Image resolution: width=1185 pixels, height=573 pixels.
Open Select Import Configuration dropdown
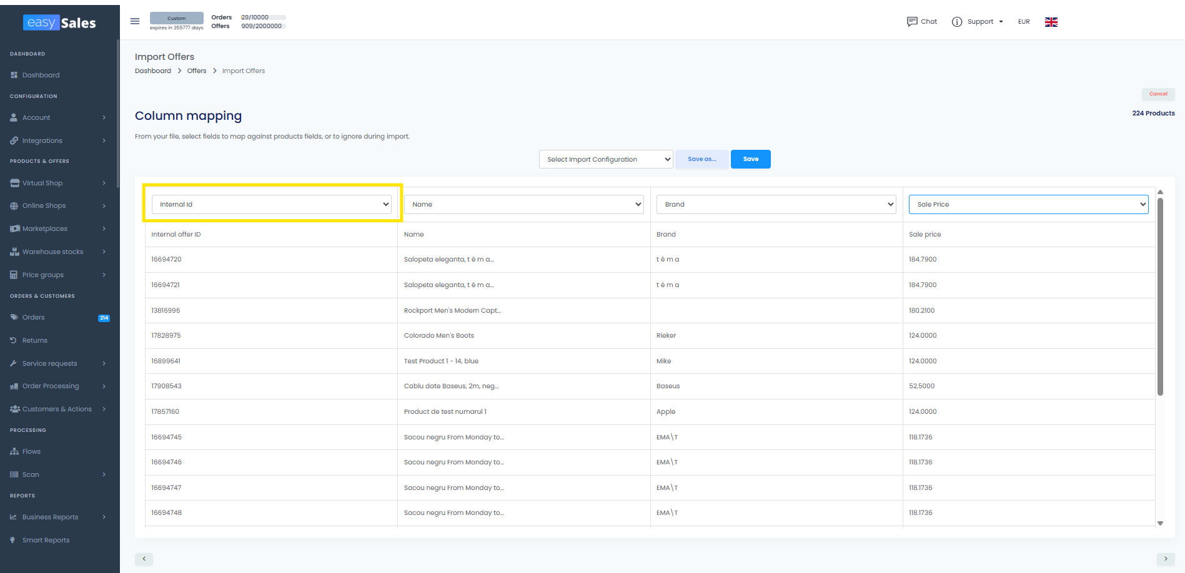[x=606, y=159]
